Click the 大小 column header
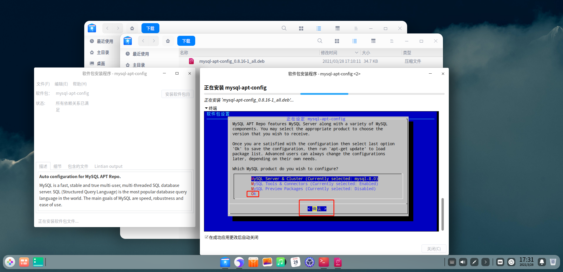Image resolution: width=563 pixels, height=272 pixels. click(366, 53)
